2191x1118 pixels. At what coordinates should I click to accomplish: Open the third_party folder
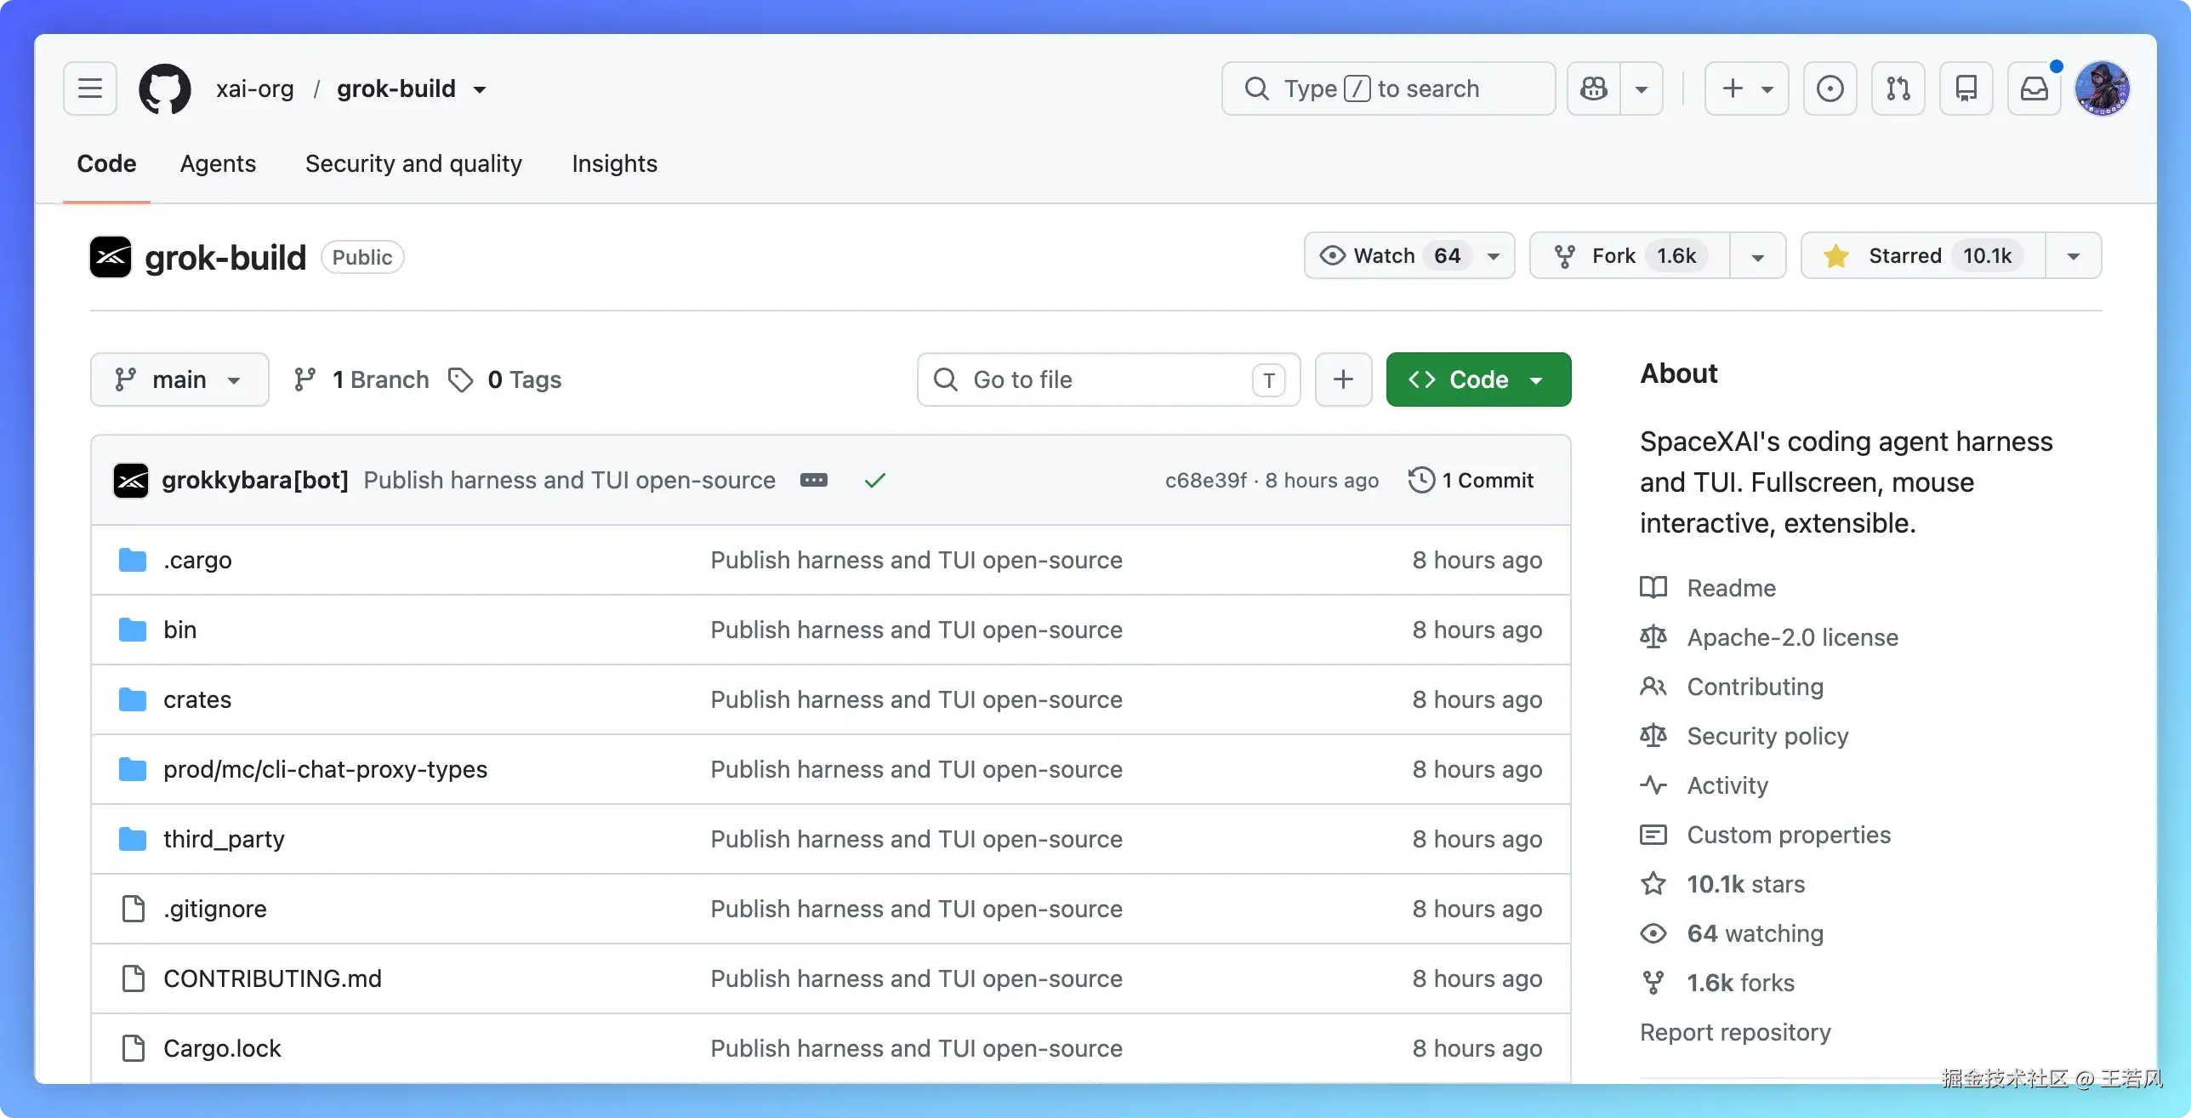point(225,839)
